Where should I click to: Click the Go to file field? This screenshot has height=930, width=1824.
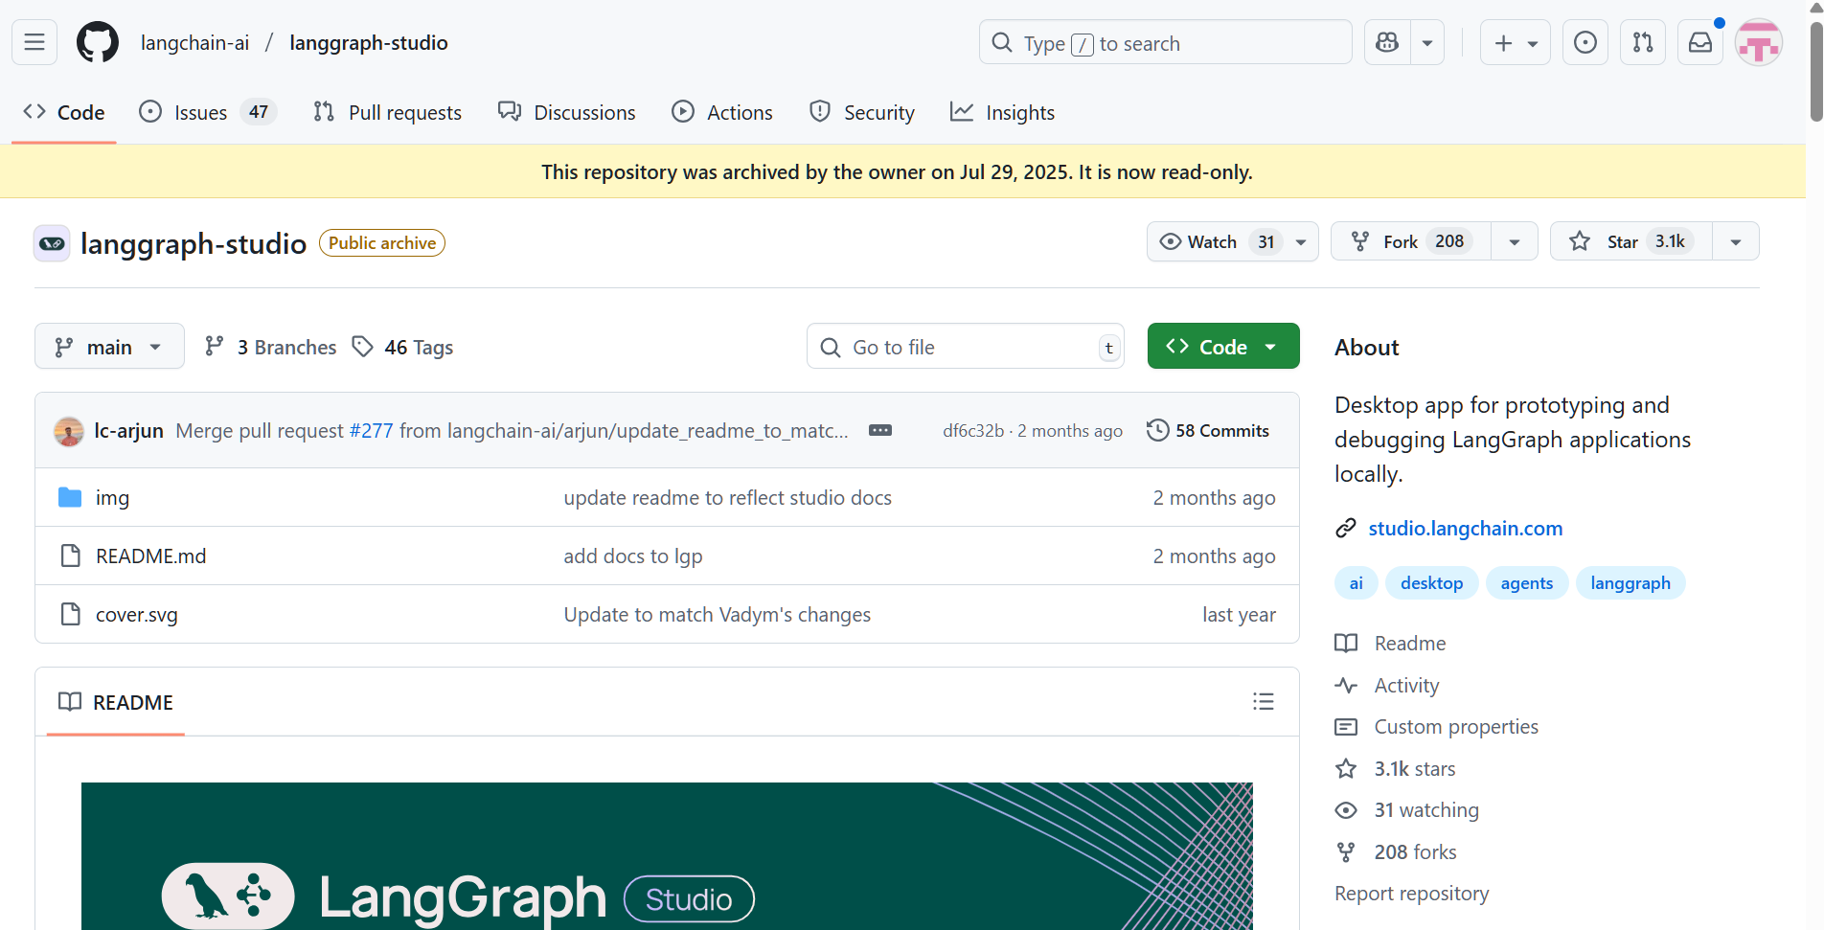(966, 347)
